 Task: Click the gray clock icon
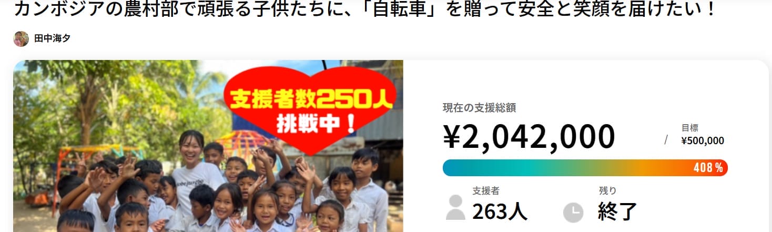573,213
